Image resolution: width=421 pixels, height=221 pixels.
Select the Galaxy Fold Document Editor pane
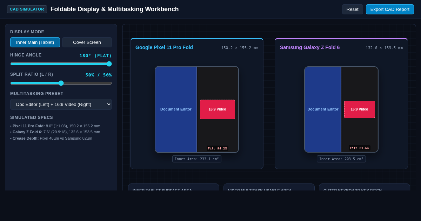[323, 109]
